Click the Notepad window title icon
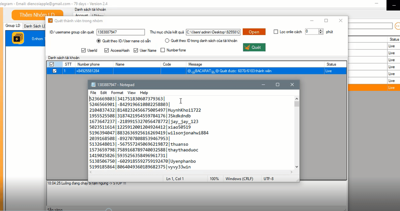Screen dimensions: 400x211 pos(93,85)
